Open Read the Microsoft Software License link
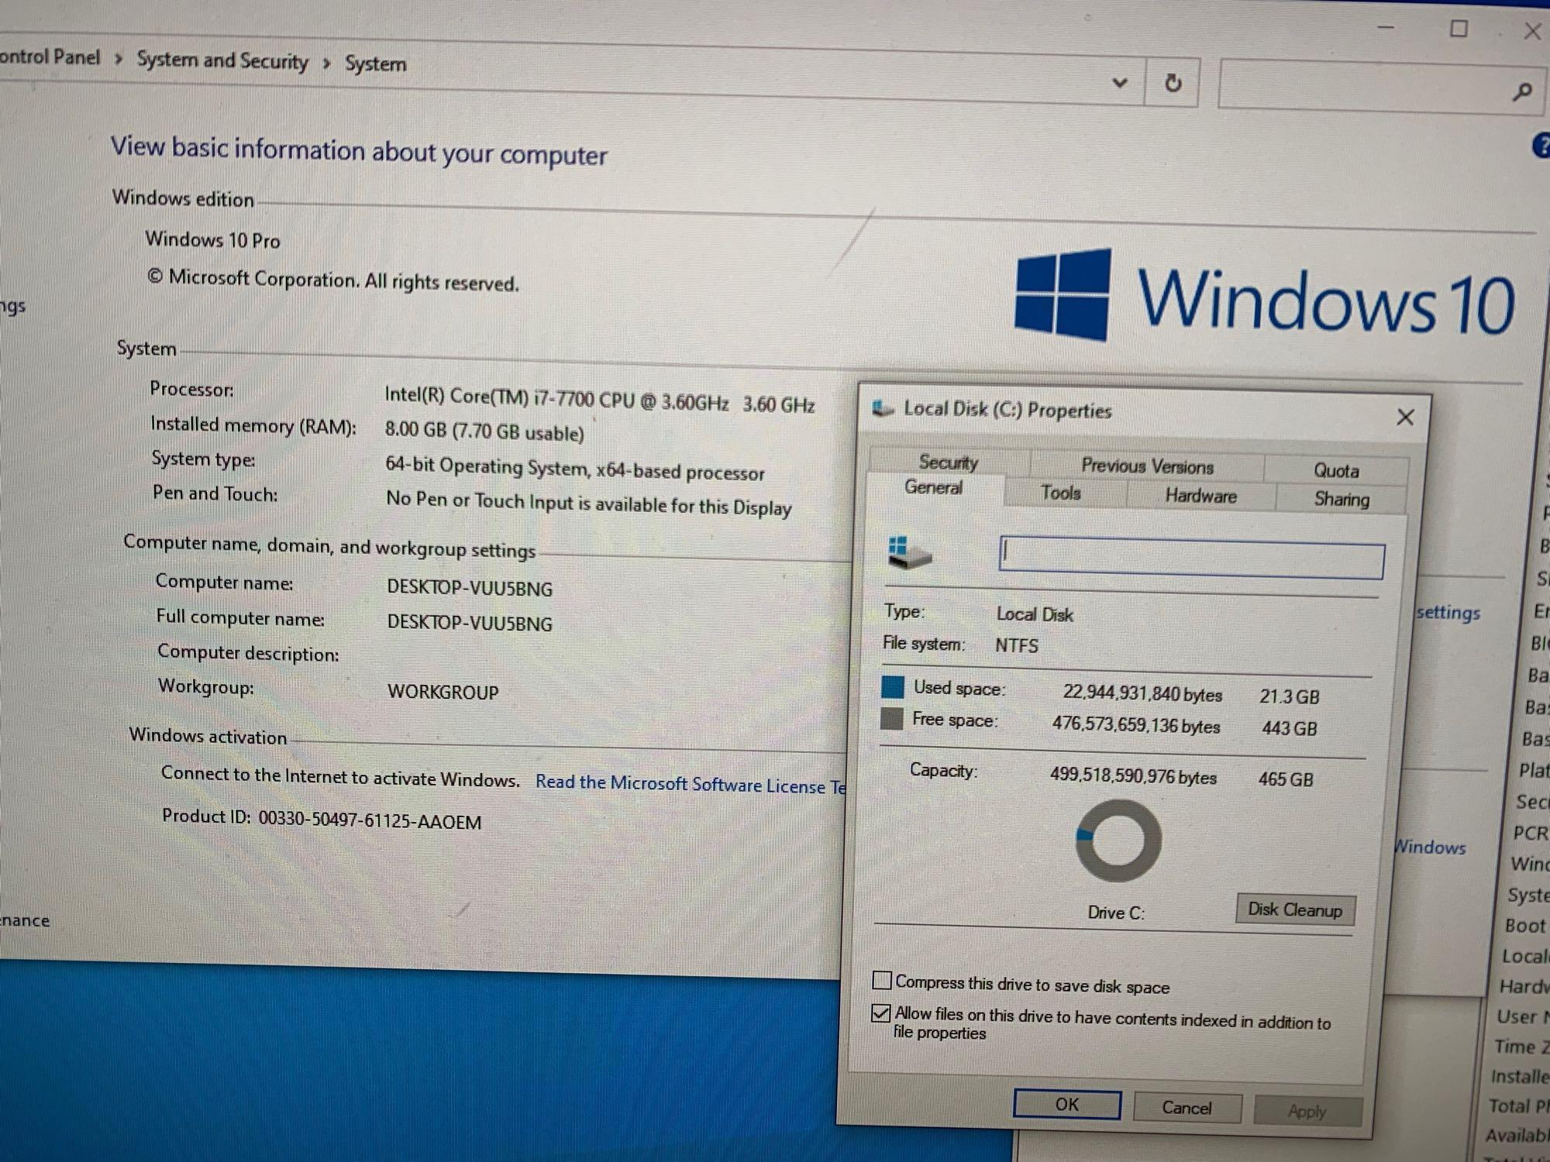1550x1162 pixels. [690, 784]
